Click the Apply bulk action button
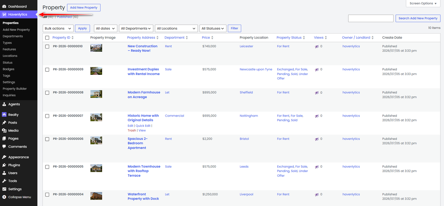The width and height of the screenshot is (444, 206). point(82,28)
